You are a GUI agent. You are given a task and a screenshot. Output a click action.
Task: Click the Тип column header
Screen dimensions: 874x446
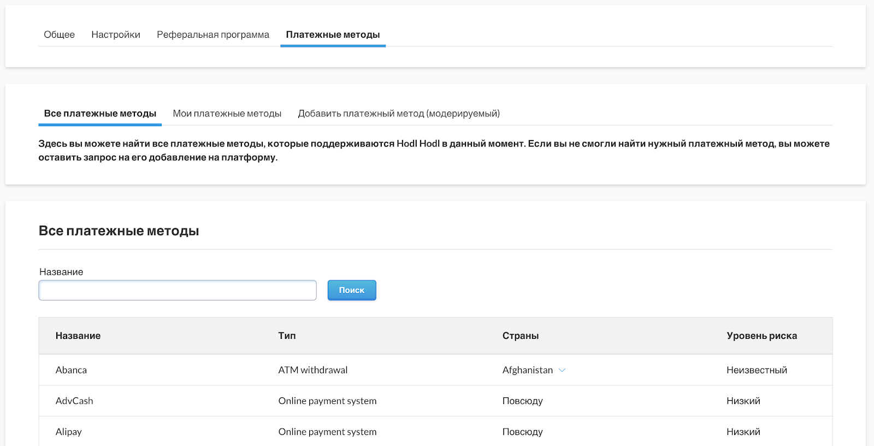point(287,336)
